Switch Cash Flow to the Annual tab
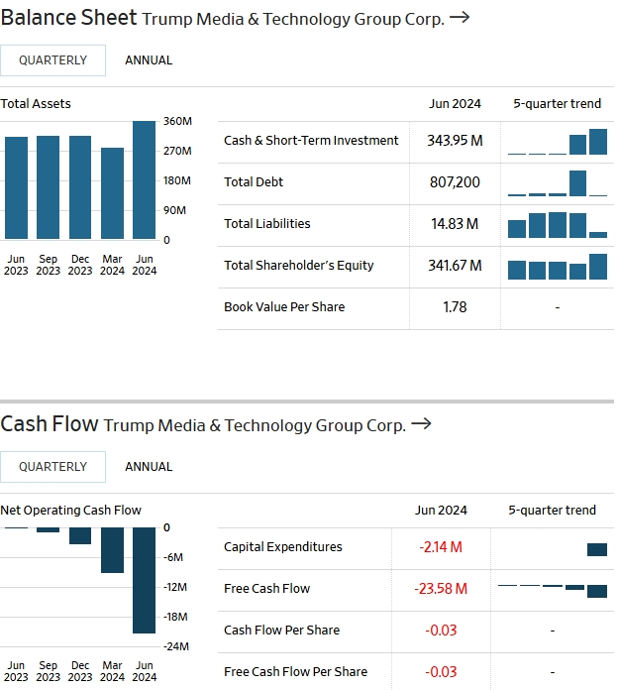Viewport: 619px width, 690px height. 149,467
